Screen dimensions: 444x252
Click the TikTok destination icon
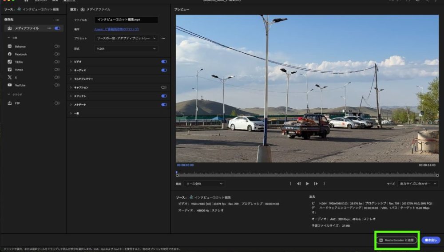coord(10,62)
